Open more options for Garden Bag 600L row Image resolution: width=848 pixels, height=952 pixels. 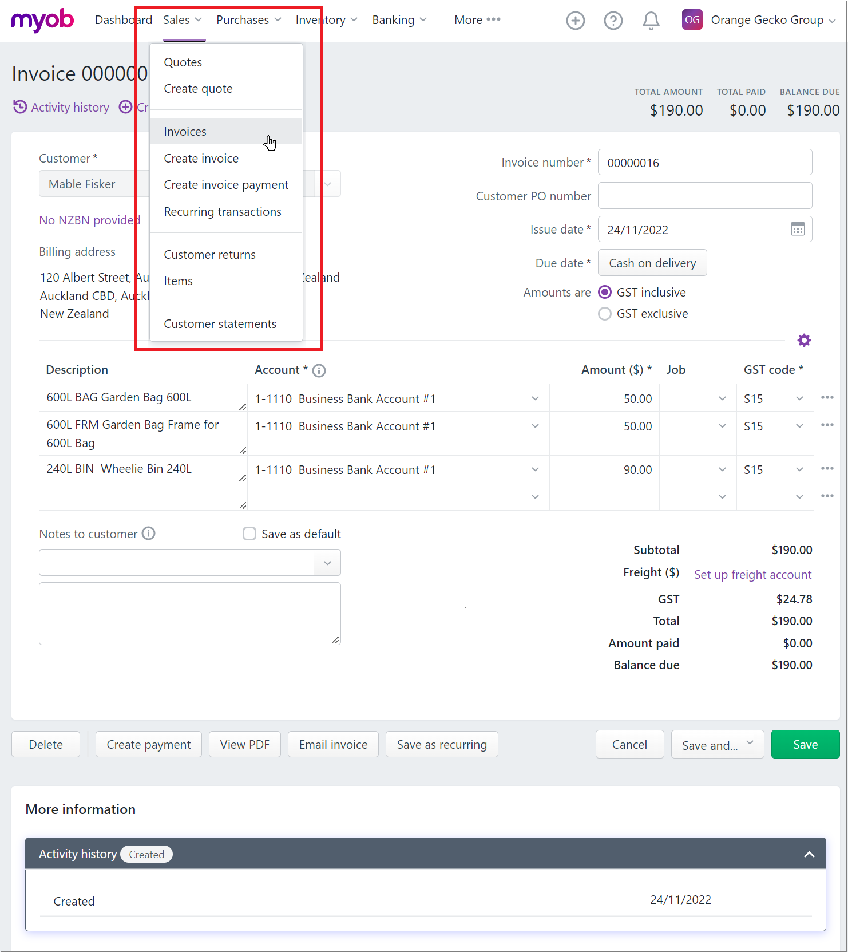coord(827,397)
